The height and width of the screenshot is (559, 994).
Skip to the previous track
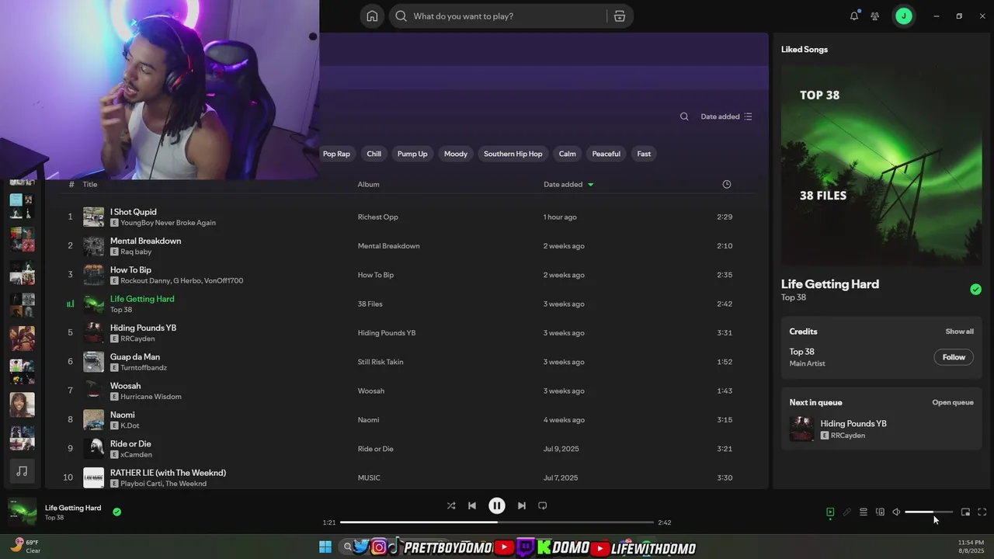[x=472, y=505]
